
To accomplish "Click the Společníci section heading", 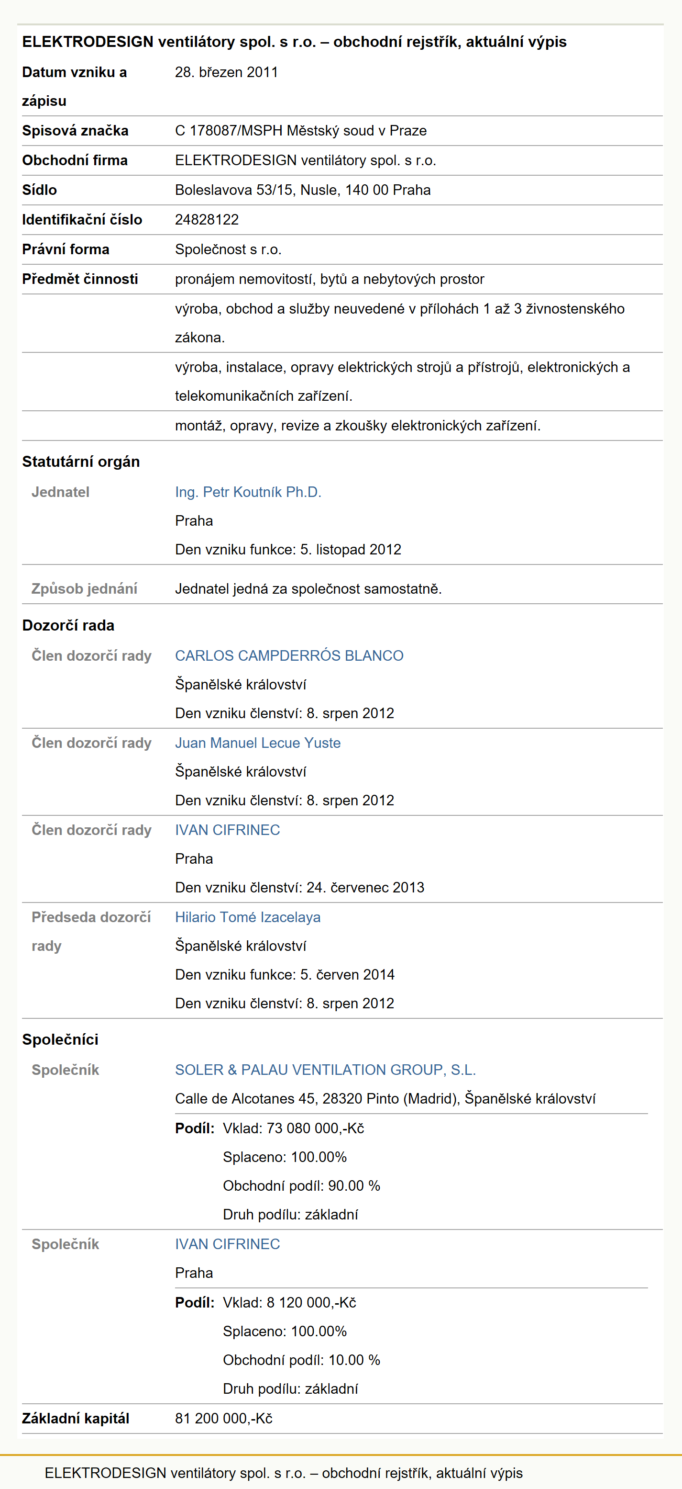I will coord(60,1039).
